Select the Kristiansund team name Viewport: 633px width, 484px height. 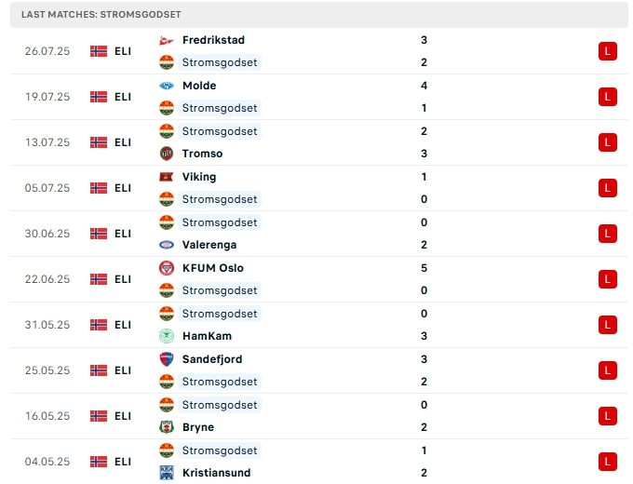coord(215,473)
